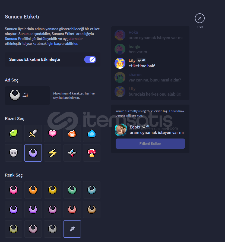Pick the pink heart badge
The height and width of the screenshot is (242, 225).
click(53, 133)
